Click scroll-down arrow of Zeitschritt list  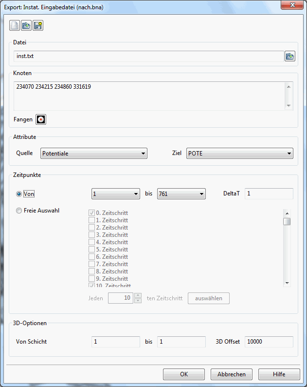287,283
